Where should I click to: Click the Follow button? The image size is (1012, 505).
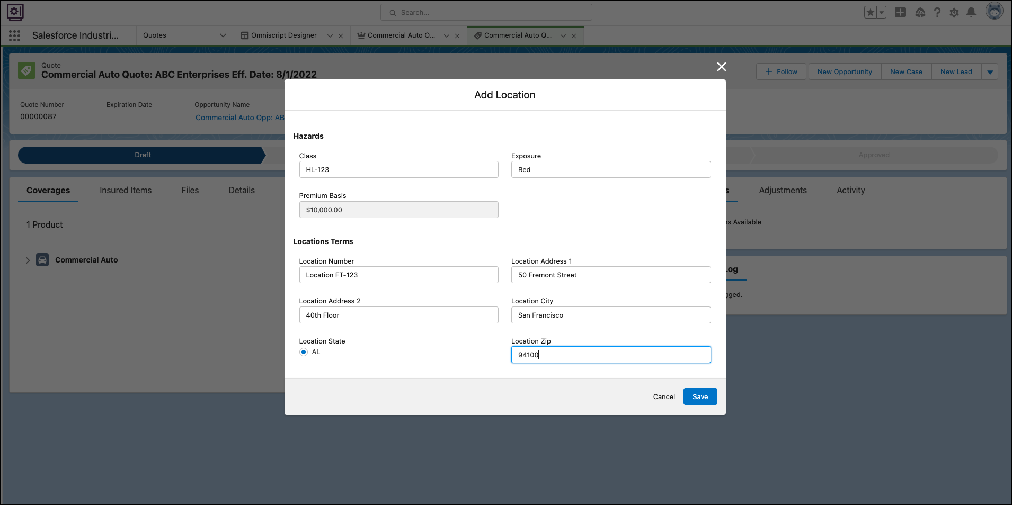click(782, 72)
